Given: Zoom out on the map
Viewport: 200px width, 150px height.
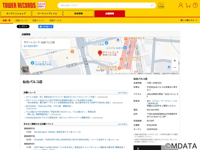Looking at the screenshot, I should (175, 67).
